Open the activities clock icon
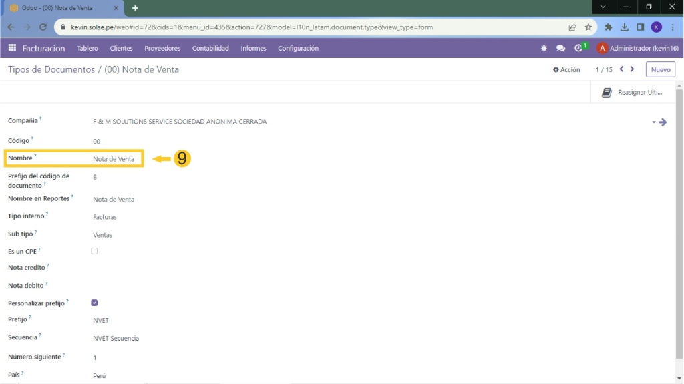 578,48
